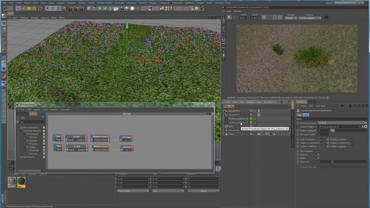Select PGravity in the operator tree
370x208 pixels.
(x=34, y=144)
